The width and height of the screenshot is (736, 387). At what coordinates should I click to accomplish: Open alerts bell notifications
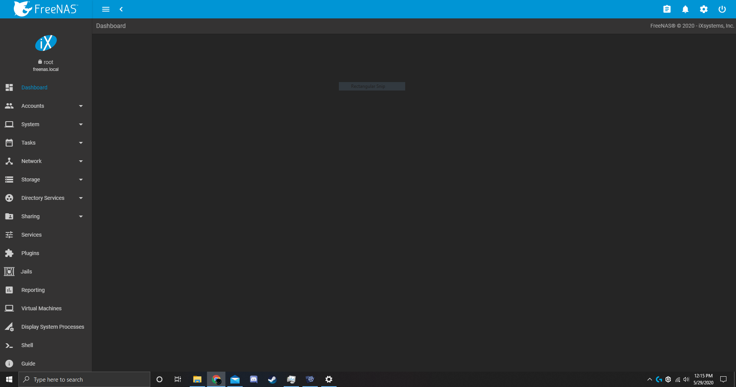point(685,9)
